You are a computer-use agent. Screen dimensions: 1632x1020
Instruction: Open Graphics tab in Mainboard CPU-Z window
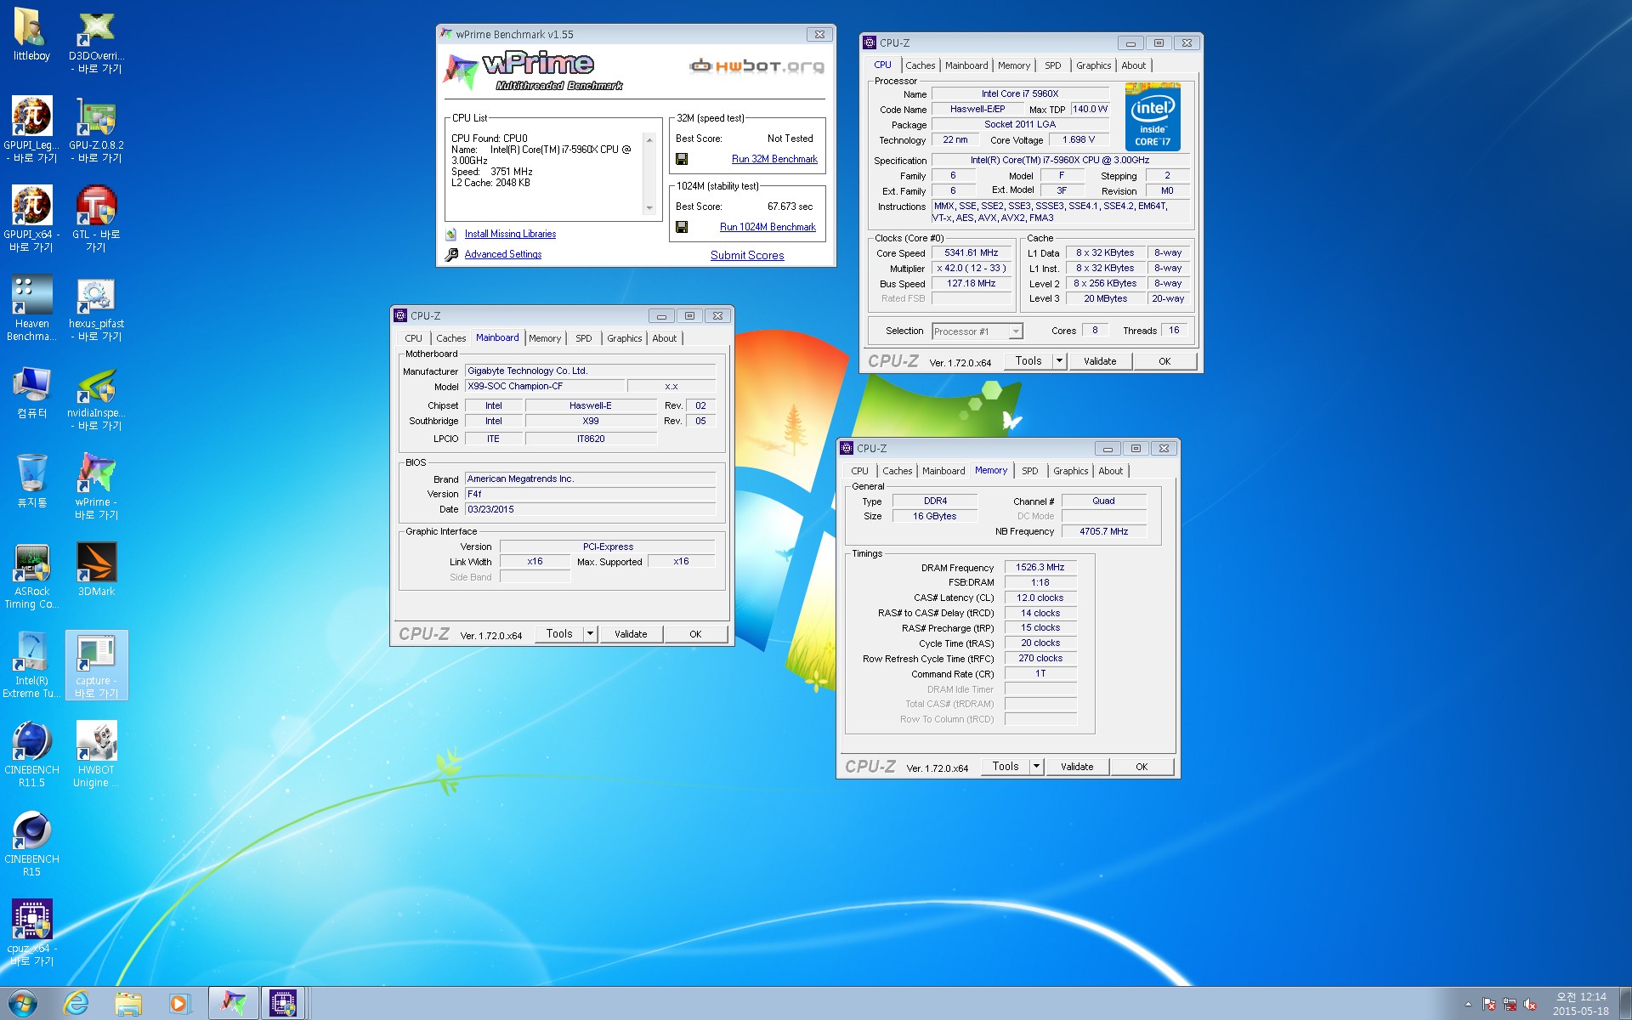pyautogui.click(x=624, y=338)
